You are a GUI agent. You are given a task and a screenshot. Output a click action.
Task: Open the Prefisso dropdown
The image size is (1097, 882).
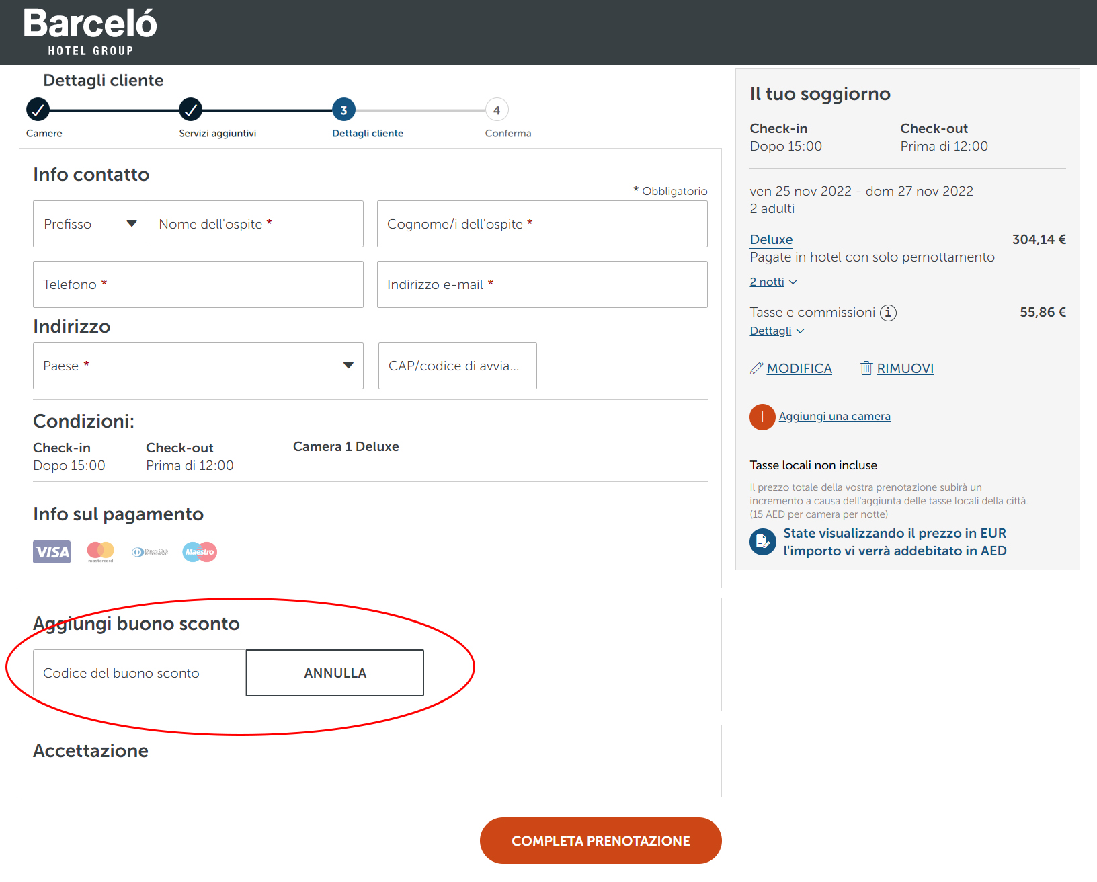pyautogui.click(x=91, y=224)
